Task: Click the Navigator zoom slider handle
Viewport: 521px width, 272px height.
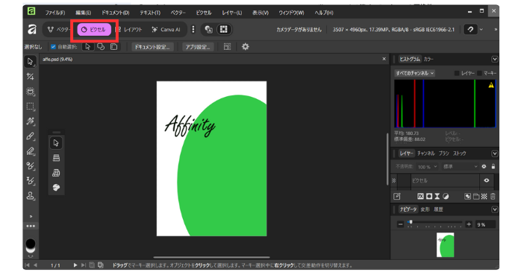Action: pyautogui.click(x=411, y=222)
